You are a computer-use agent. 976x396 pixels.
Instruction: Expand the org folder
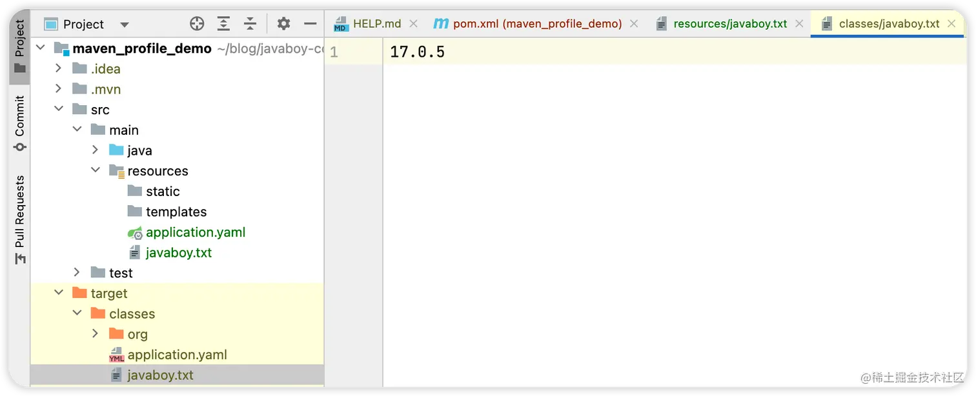pos(96,334)
